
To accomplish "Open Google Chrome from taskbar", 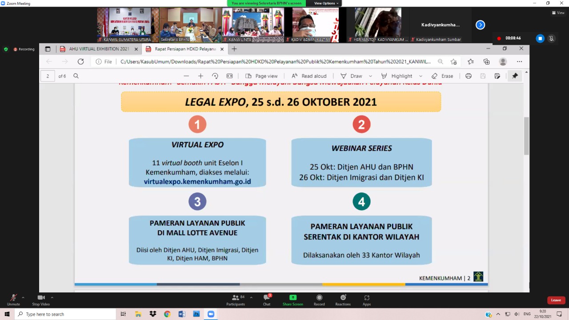I will tap(167, 314).
